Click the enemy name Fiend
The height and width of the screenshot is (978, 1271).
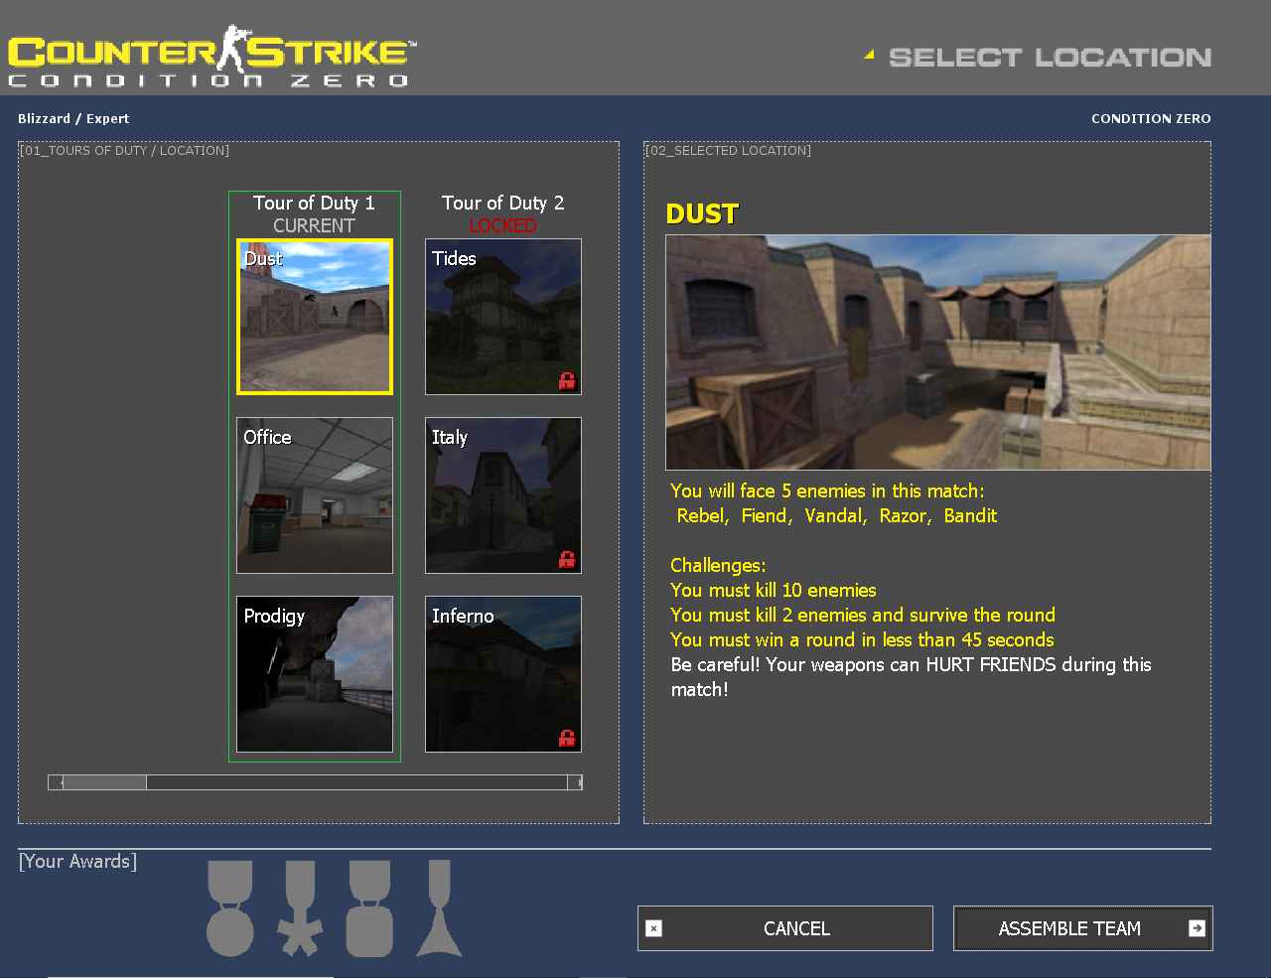[x=766, y=515]
